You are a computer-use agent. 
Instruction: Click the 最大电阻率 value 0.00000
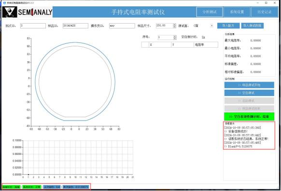(x=255, y=41)
